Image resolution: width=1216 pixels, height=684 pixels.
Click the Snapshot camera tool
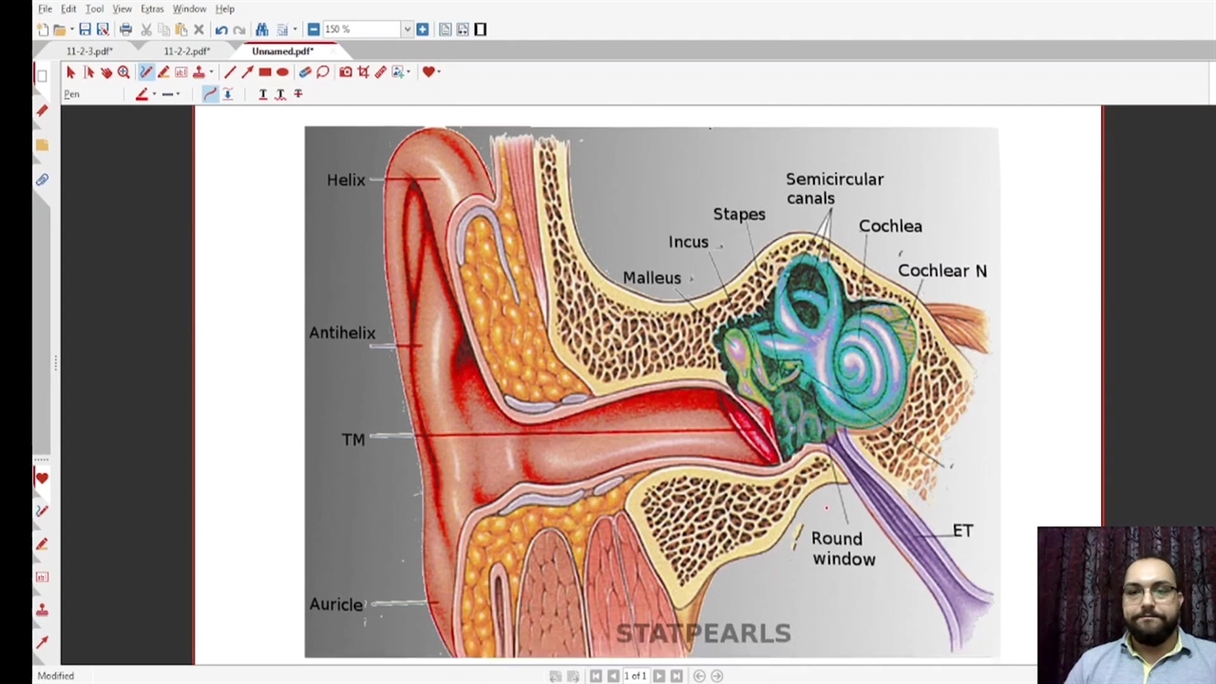click(346, 72)
